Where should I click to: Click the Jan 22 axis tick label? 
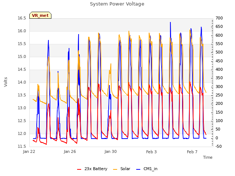(29, 151)
